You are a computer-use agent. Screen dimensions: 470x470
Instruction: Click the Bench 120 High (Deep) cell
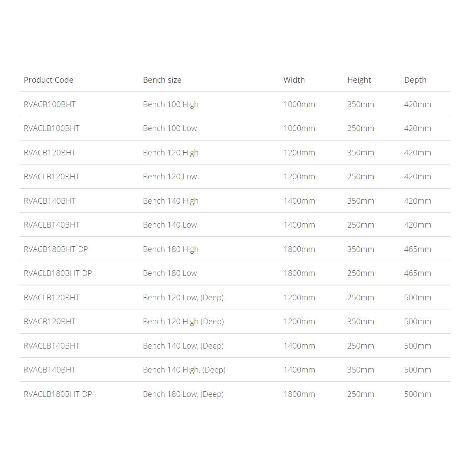[x=184, y=322]
